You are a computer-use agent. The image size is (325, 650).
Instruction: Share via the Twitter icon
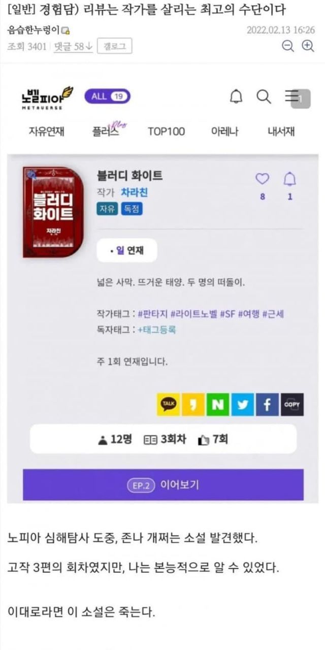pyautogui.click(x=242, y=404)
